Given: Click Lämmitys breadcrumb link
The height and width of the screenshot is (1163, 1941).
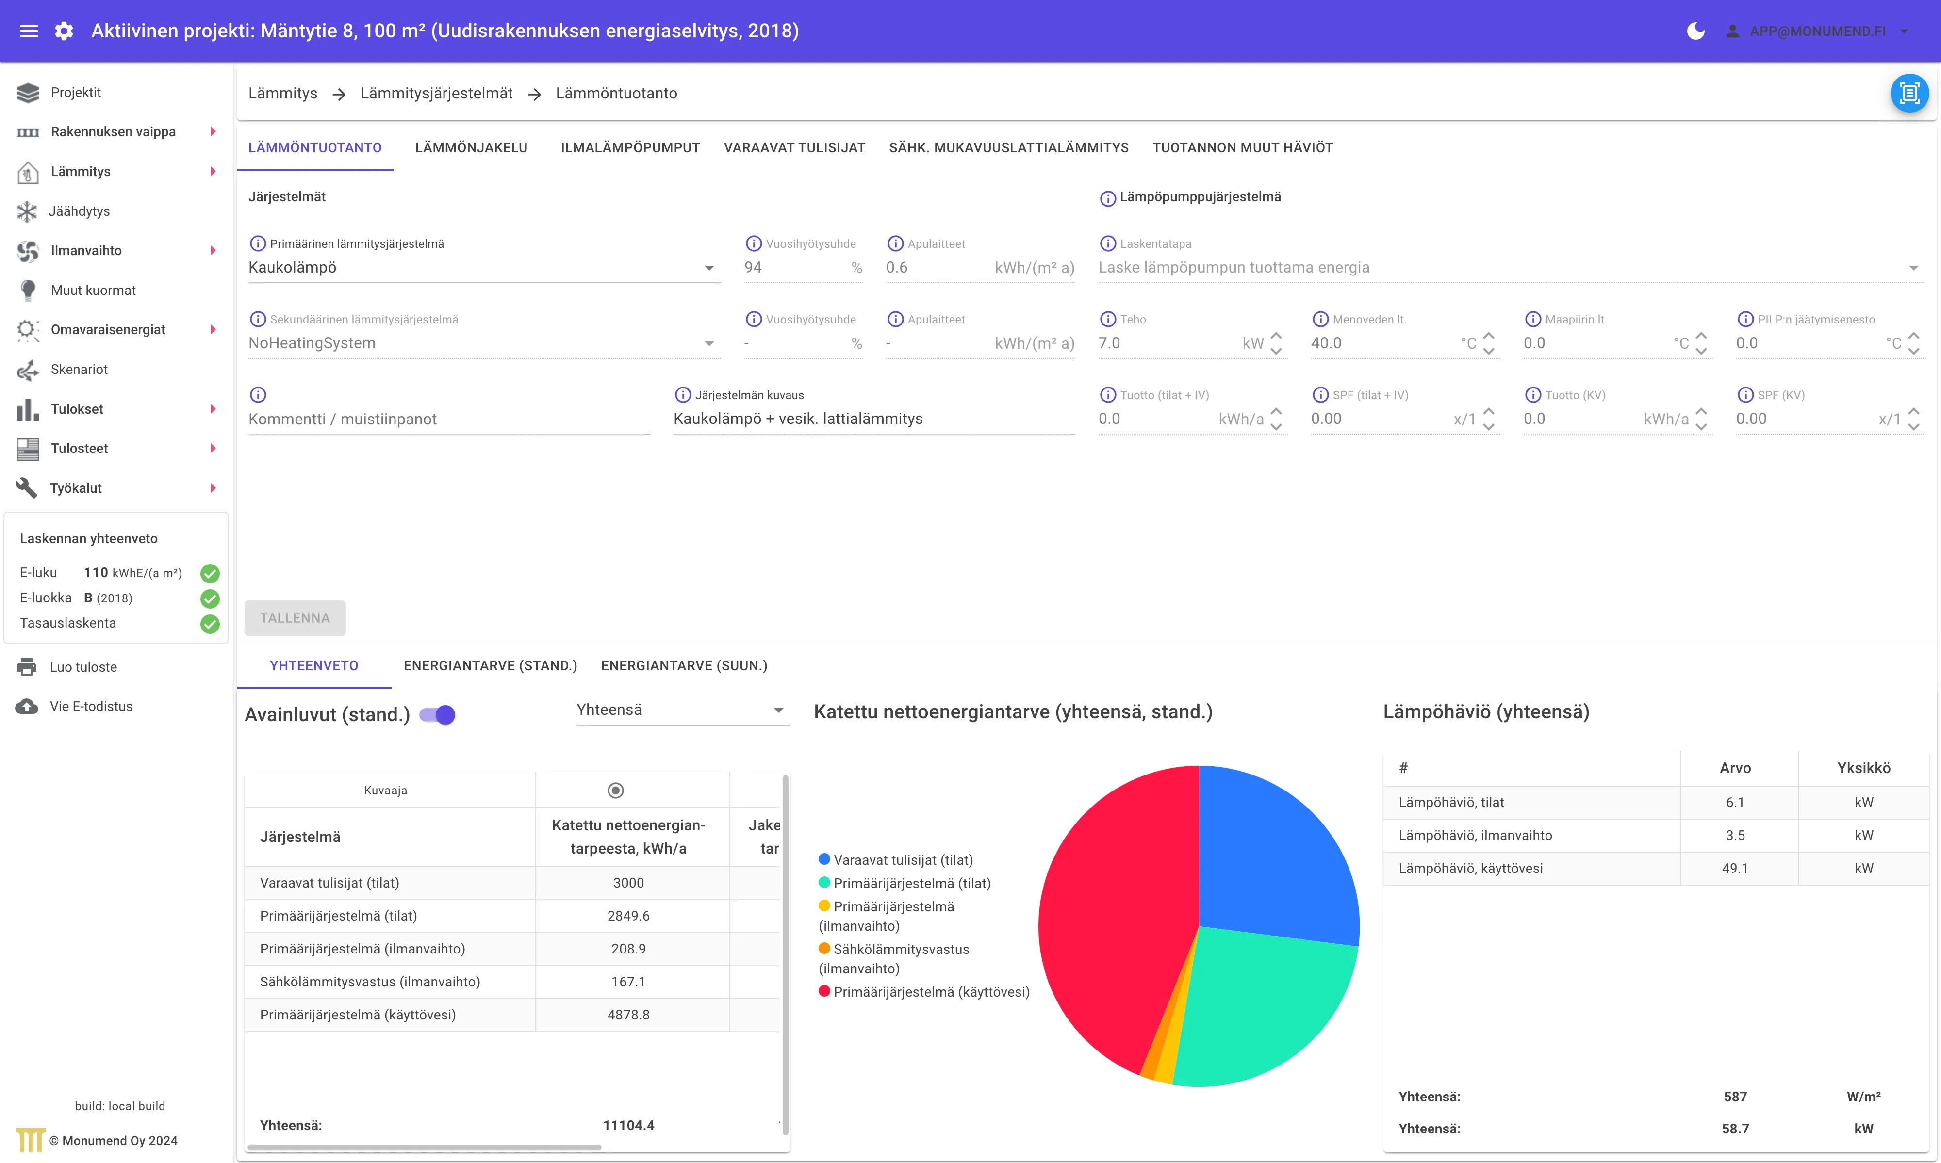Looking at the screenshot, I should pyautogui.click(x=283, y=93).
